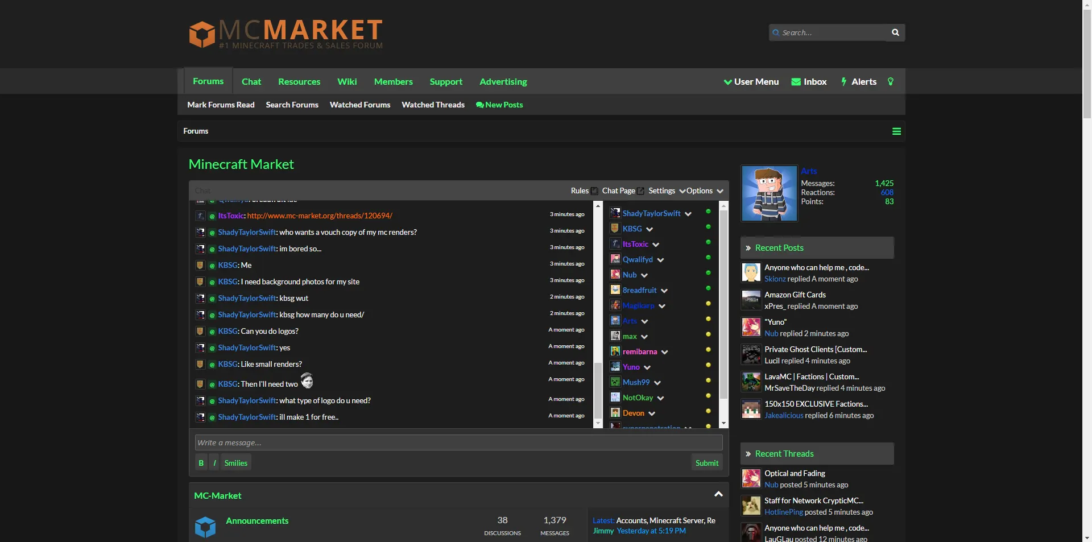Viewport: 1092px width, 542px height.
Task: Click Devon's avatar in online user list
Action: pyautogui.click(x=615, y=413)
